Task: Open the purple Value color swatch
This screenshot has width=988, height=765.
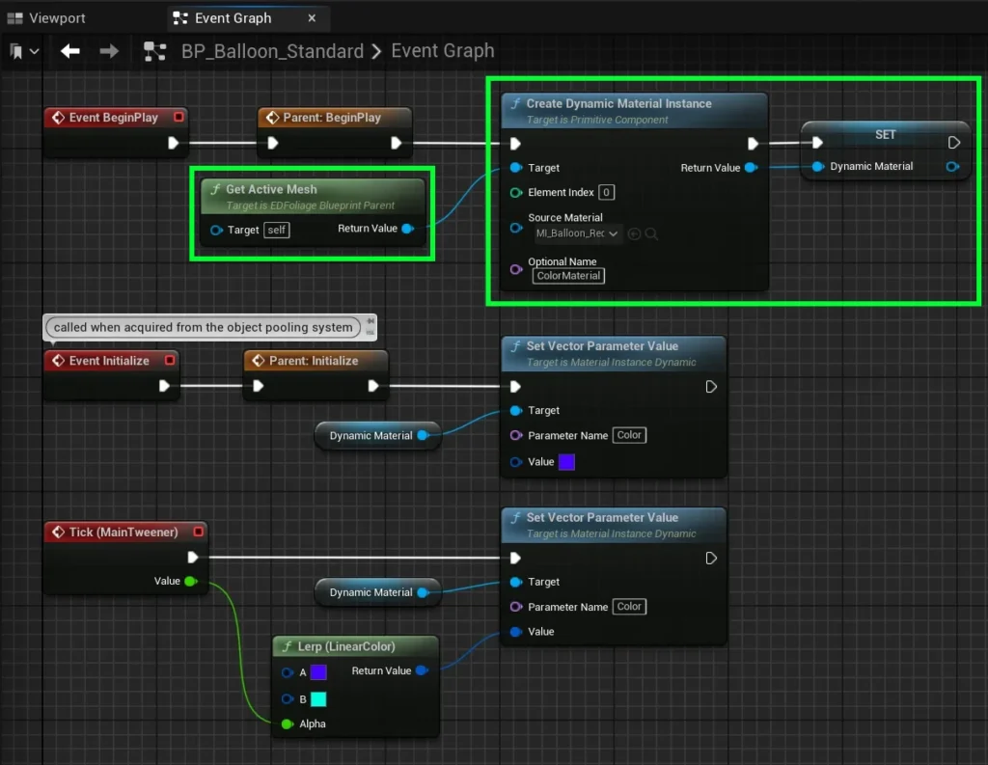Action: click(x=566, y=462)
